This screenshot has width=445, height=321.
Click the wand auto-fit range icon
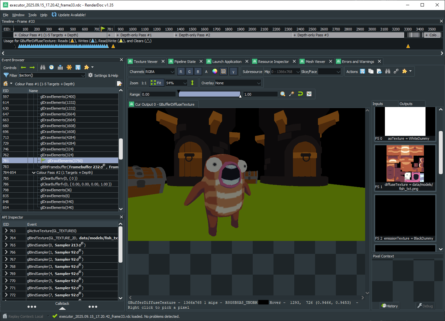[292, 94]
